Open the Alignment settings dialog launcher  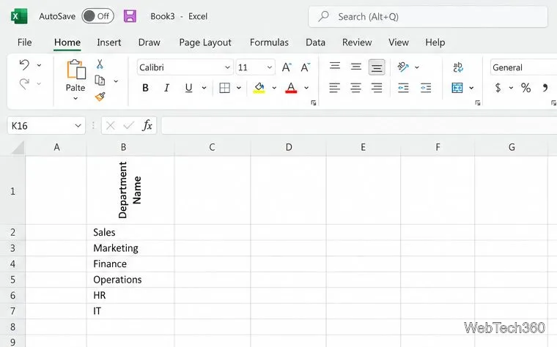pyautogui.click(x=478, y=103)
